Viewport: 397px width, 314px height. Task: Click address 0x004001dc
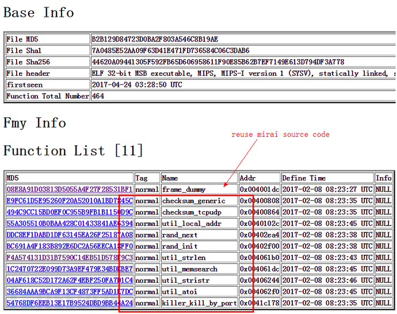[x=259, y=189]
